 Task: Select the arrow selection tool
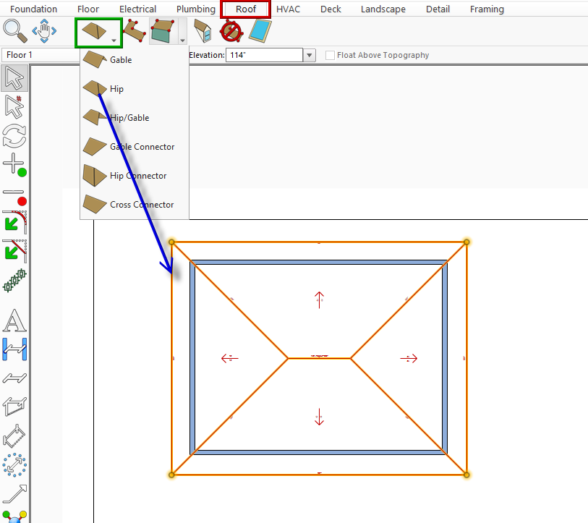point(14,78)
